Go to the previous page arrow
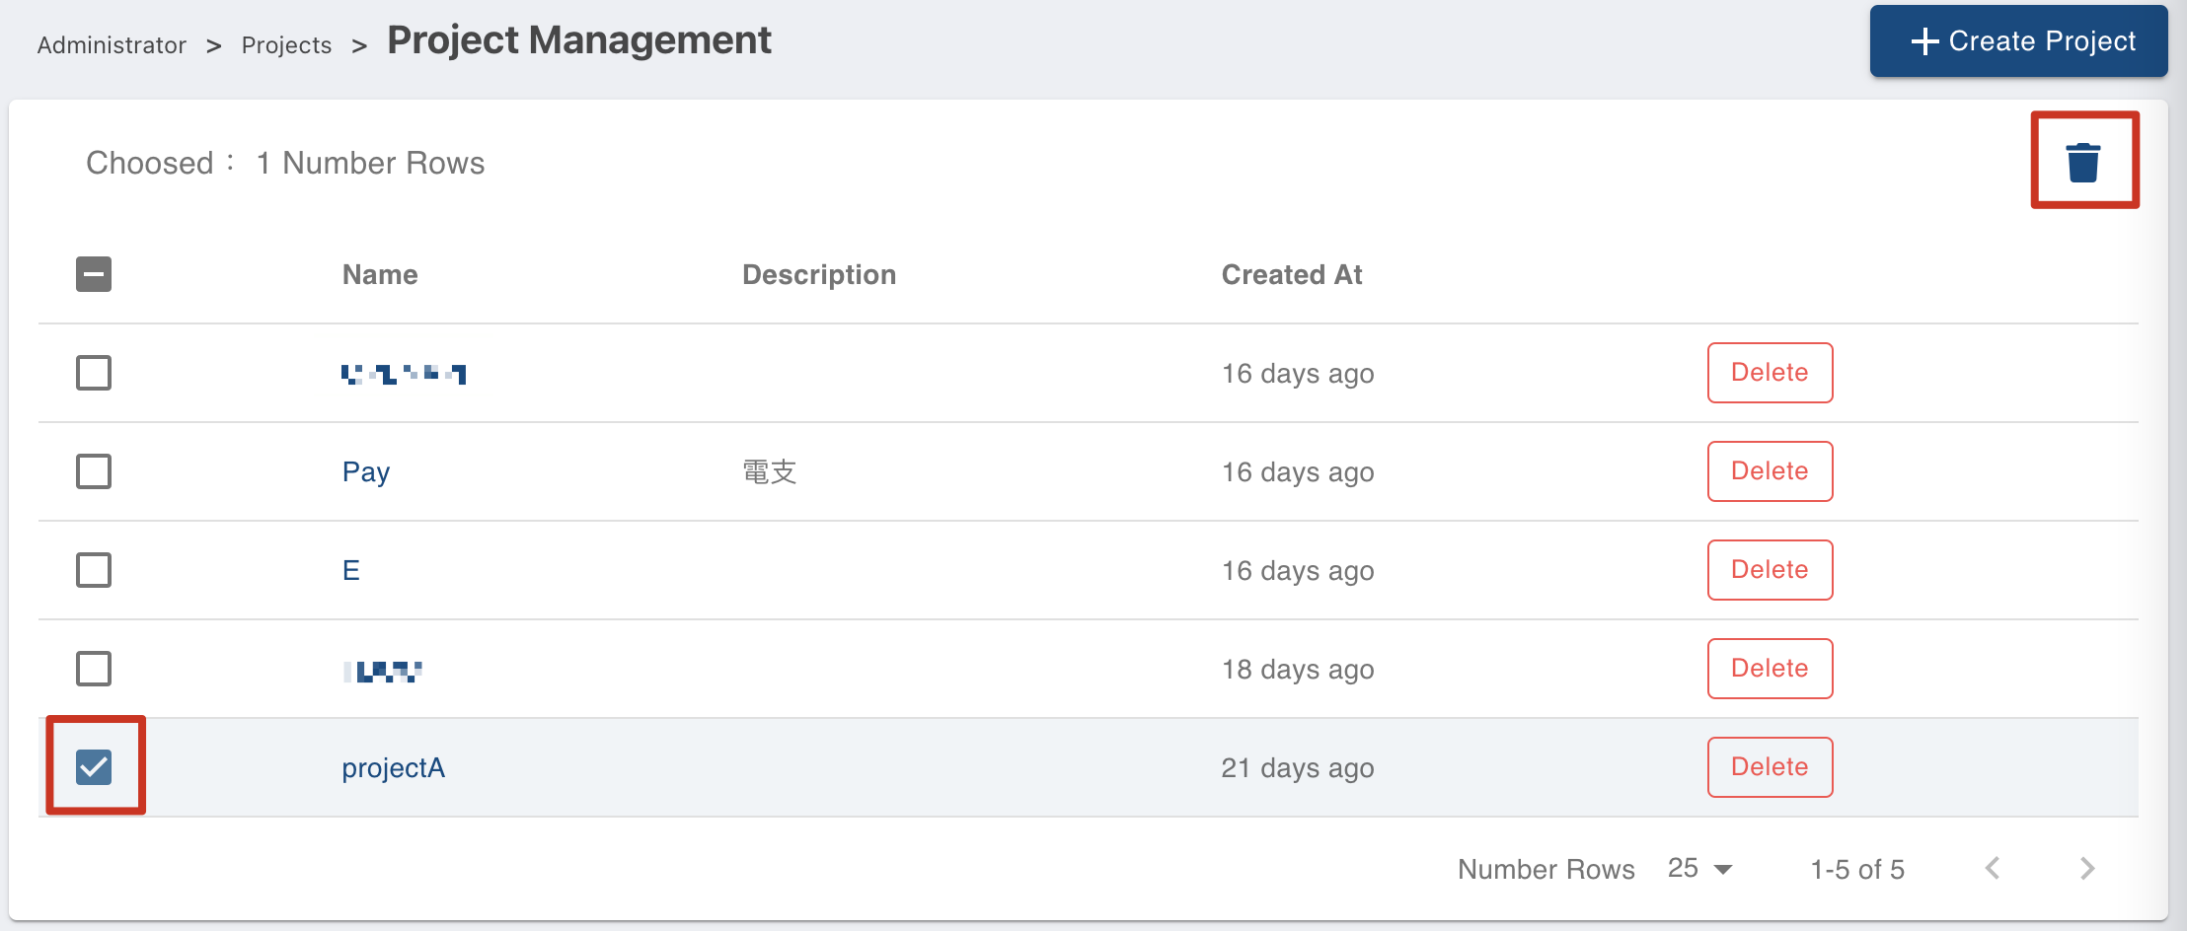 1993,868
